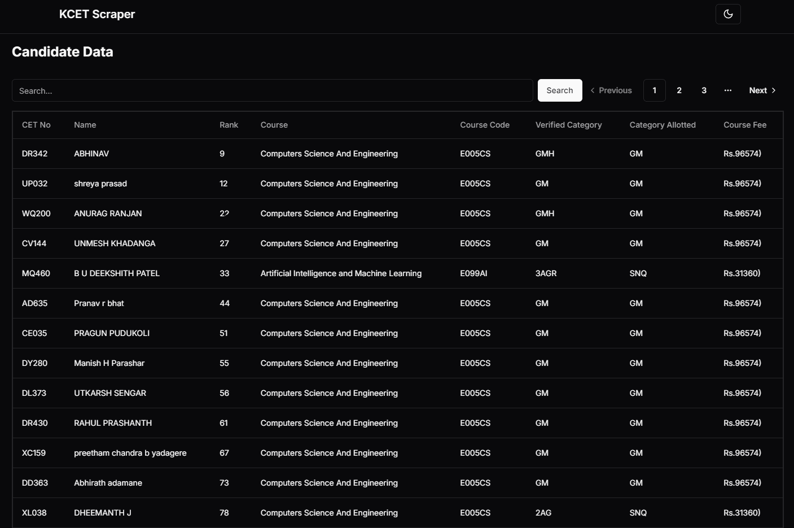Toggle dark mode with the moon icon

pyautogui.click(x=728, y=14)
